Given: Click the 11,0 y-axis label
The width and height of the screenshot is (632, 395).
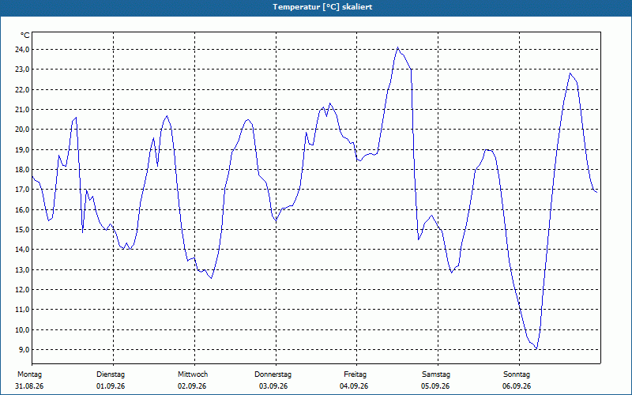Looking at the screenshot, I should click(x=22, y=310).
